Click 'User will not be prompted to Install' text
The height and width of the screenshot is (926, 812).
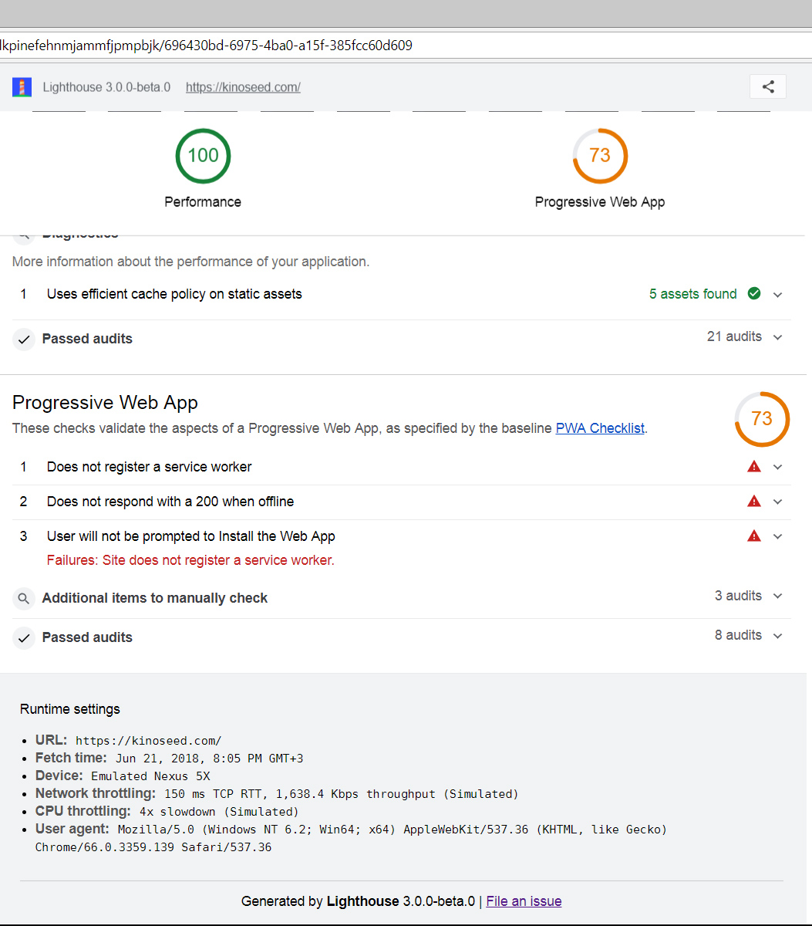[x=191, y=536]
